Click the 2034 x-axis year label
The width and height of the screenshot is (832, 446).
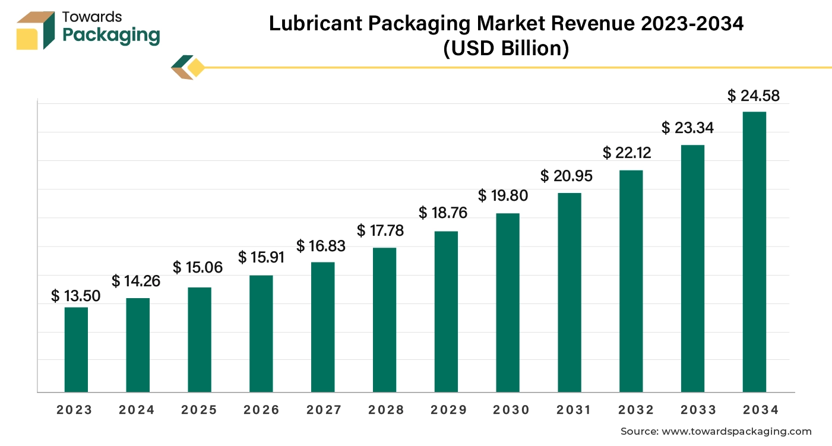[760, 410]
